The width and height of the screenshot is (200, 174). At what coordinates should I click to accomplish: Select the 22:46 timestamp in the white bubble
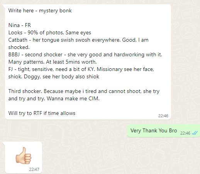click(163, 116)
